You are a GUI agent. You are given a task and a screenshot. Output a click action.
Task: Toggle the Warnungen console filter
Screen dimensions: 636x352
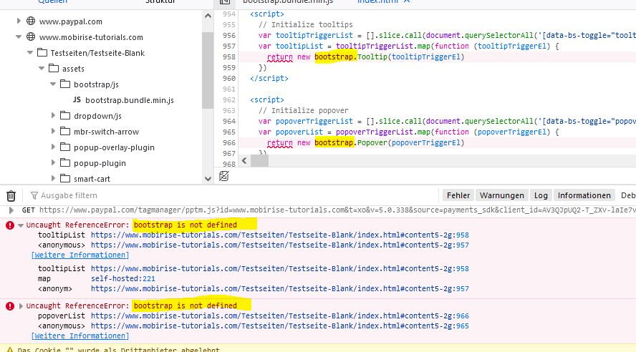pyautogui.click(x=501, y=195)
